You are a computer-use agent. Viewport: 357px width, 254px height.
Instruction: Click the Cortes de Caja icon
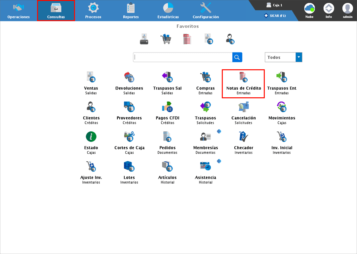point(129,137)
